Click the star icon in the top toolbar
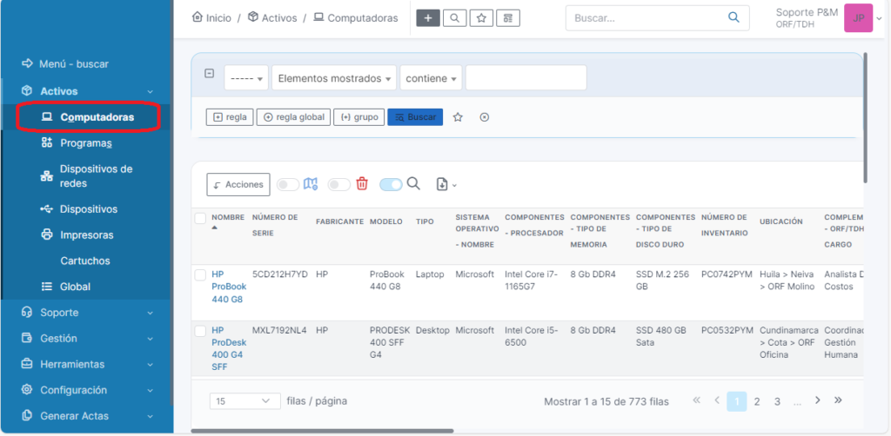Viewport: 891px width, 436px height. click(x=481, y=18)
